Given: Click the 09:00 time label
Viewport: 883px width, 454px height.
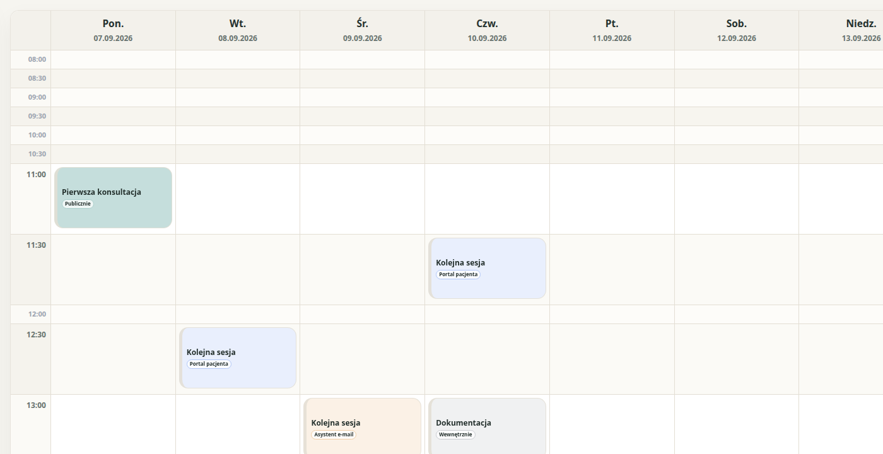Looking at the screenshot, I should [37, 97].
